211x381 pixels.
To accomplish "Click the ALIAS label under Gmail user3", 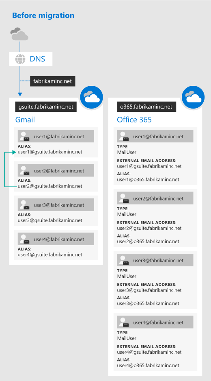I will coord(24,215).
